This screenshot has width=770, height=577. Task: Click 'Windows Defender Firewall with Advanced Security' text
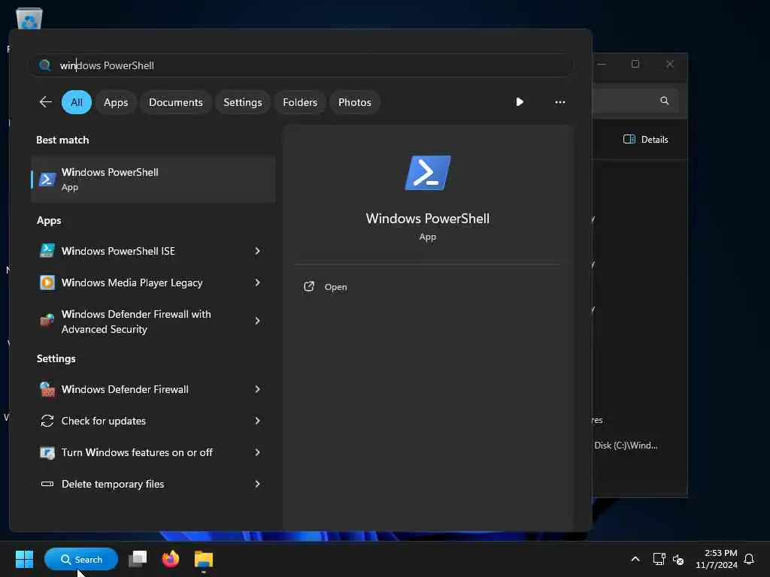click(x=136, y=322)
